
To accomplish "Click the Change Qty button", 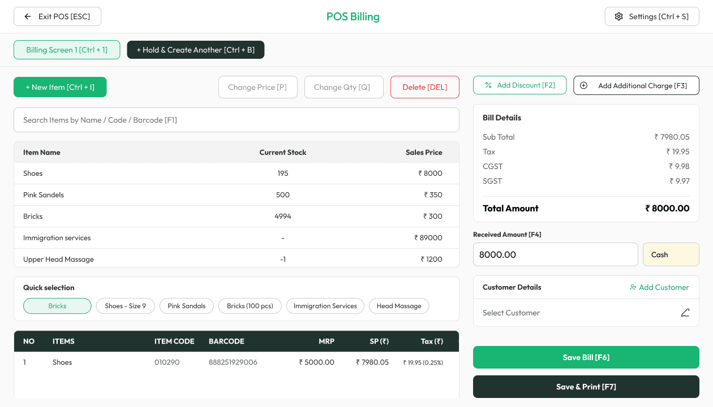I will 343,87.
